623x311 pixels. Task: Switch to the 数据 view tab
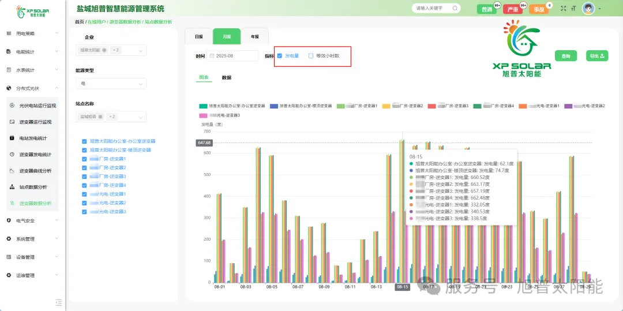coord(227,77)
